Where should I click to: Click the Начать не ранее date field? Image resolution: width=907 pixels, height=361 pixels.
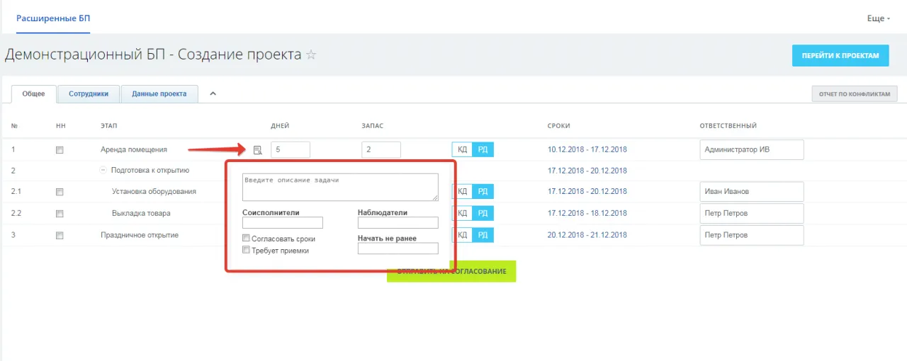[398, 248]
